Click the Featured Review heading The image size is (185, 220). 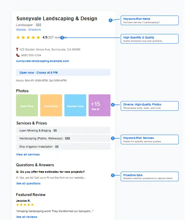point(31,195)
